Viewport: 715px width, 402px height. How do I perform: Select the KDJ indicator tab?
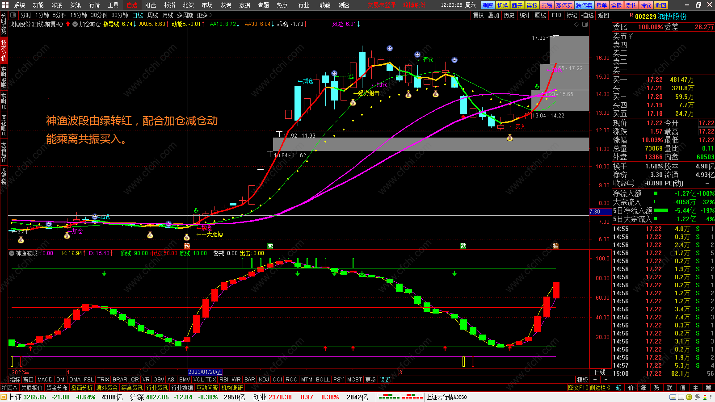point(264,380)
